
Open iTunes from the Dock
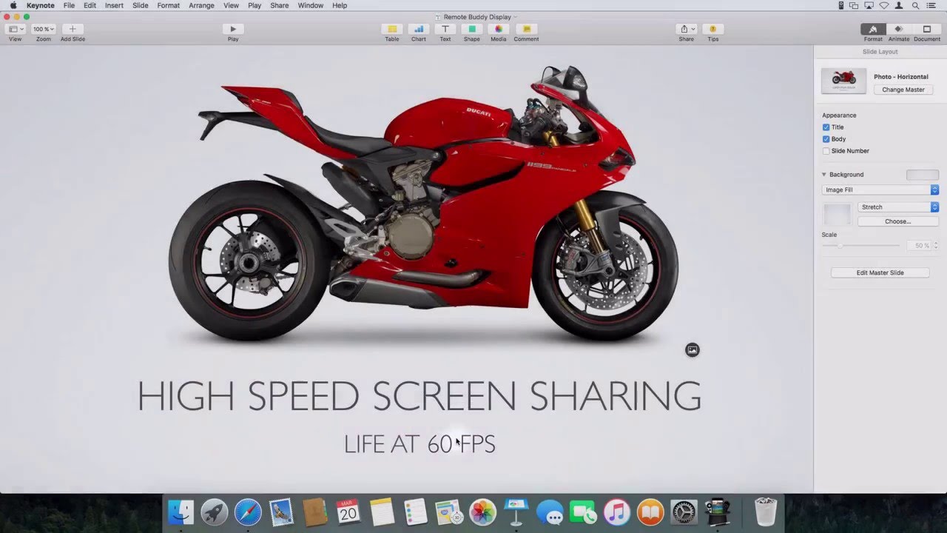pos(616,512)
